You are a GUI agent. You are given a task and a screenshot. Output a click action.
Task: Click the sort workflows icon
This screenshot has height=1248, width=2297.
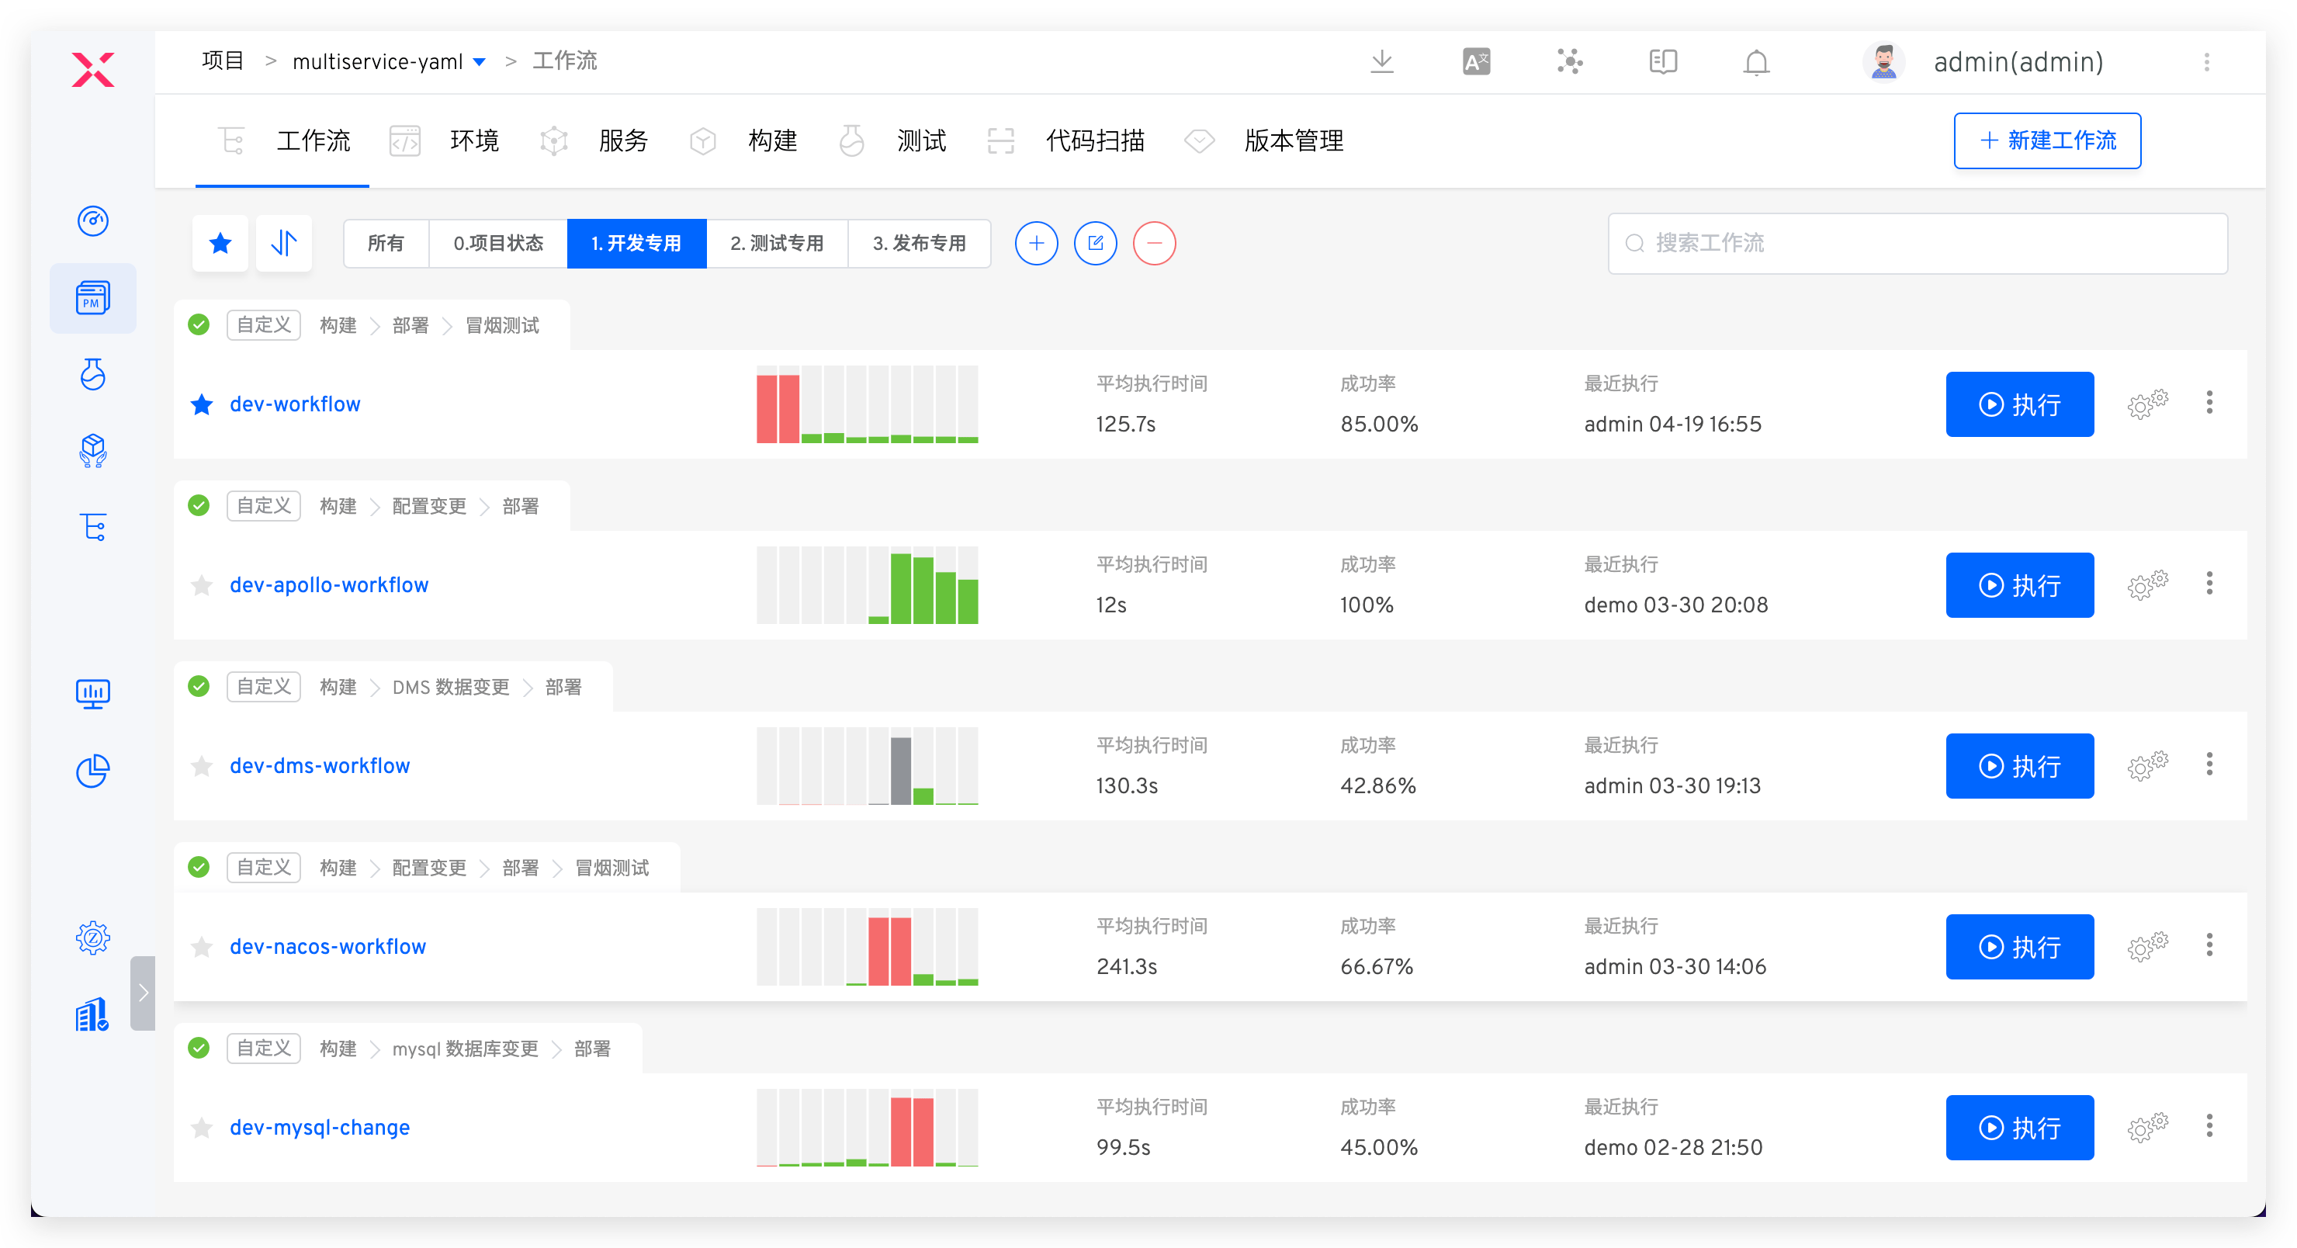tap(283, 243)
